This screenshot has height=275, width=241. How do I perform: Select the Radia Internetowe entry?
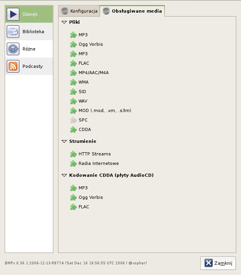click(x=98, y=163)
